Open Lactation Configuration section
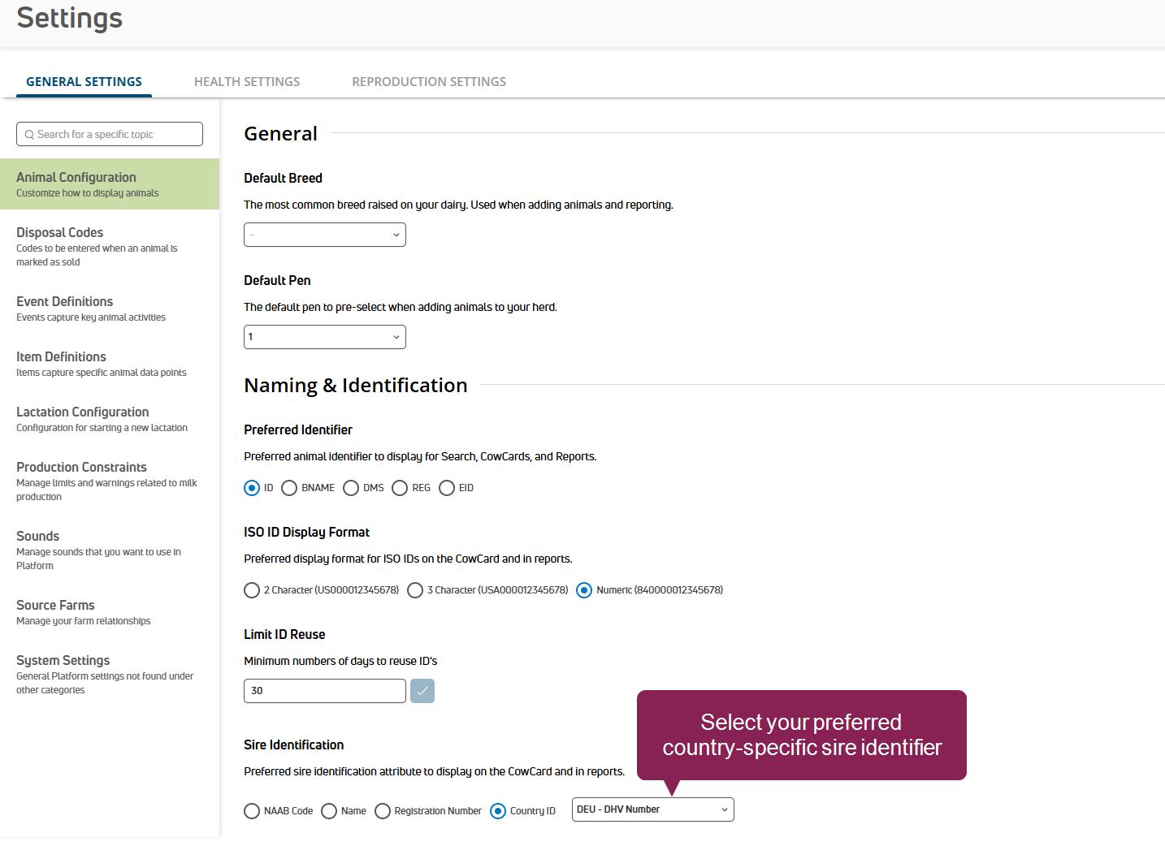 tap(83, 412)
